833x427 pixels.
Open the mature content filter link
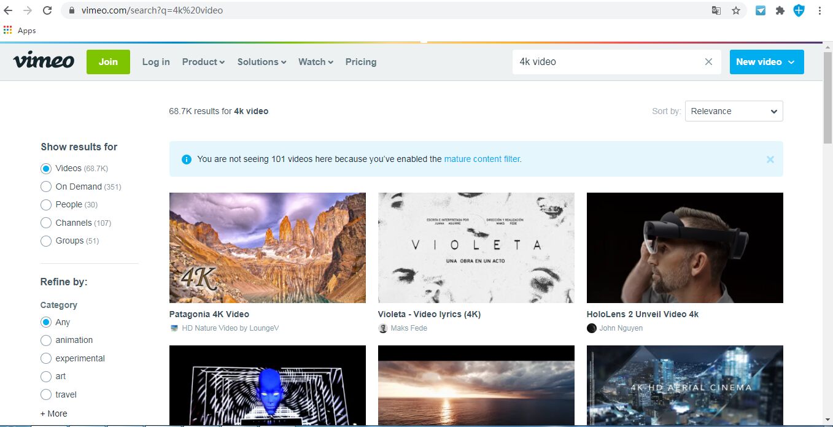tap(482, 159)
